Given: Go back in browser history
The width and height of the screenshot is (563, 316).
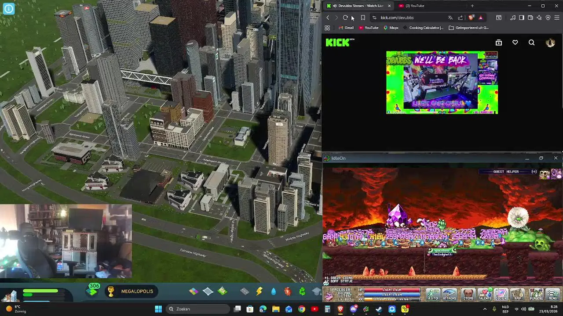Looking at the screenshot, I should tap(328, 18).
